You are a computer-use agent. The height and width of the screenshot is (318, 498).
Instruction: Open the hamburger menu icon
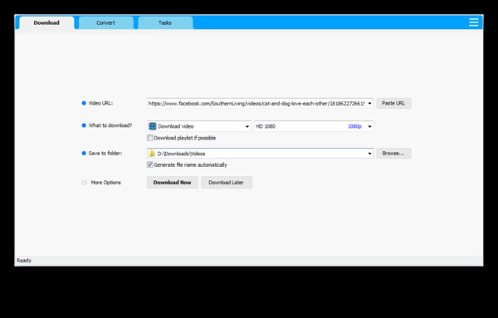474,22
